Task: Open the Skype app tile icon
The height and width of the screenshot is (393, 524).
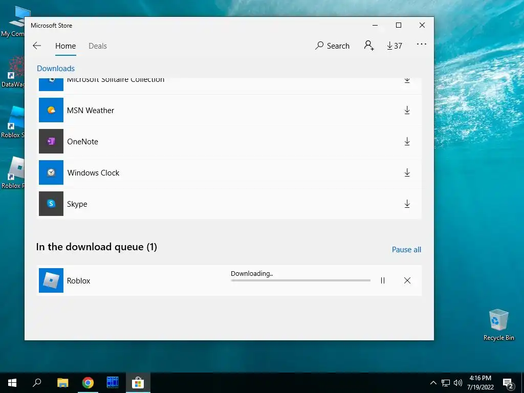Action: pos(51,204)
